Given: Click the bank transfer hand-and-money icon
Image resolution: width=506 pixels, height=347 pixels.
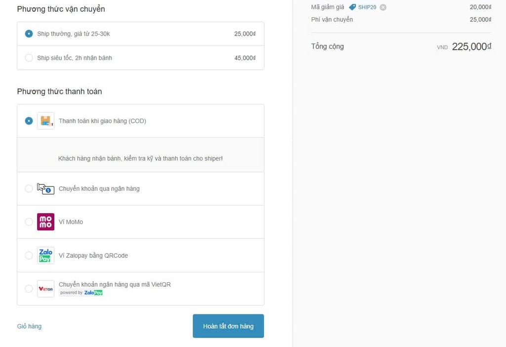Looking at the screenshot, I should [45, 188].
